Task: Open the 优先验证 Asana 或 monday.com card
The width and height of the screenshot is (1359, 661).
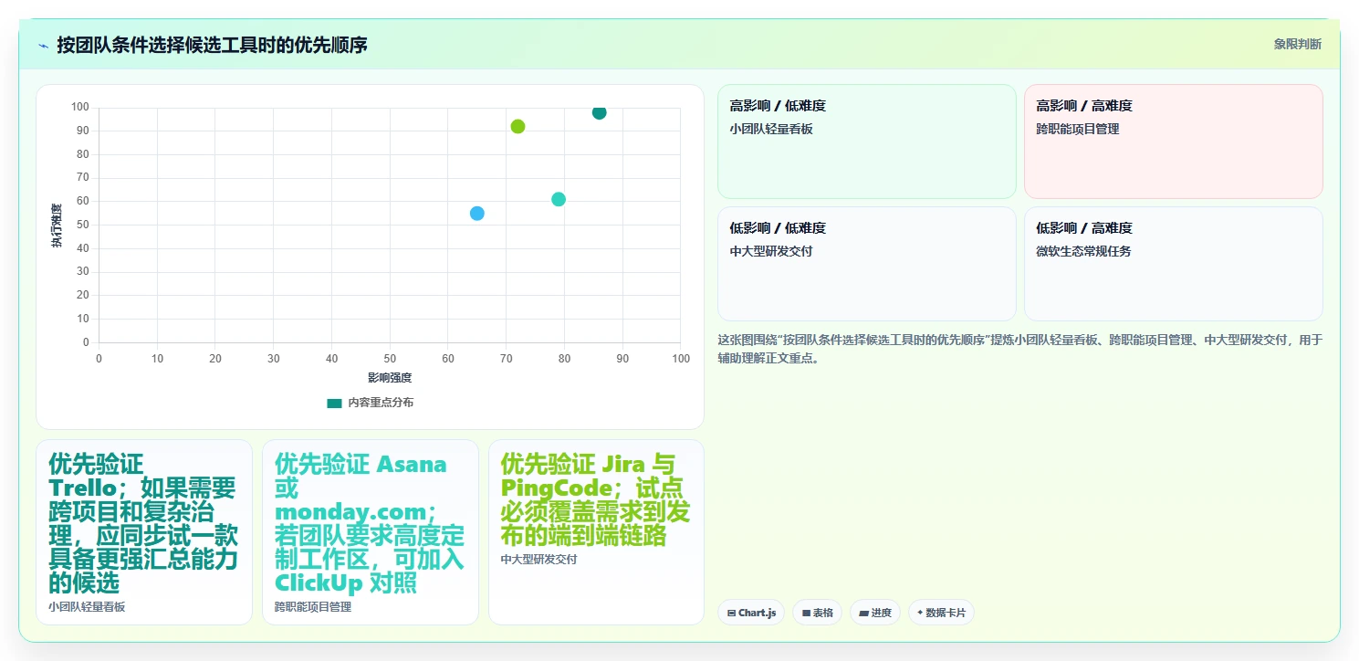Action: pos(371,532)
